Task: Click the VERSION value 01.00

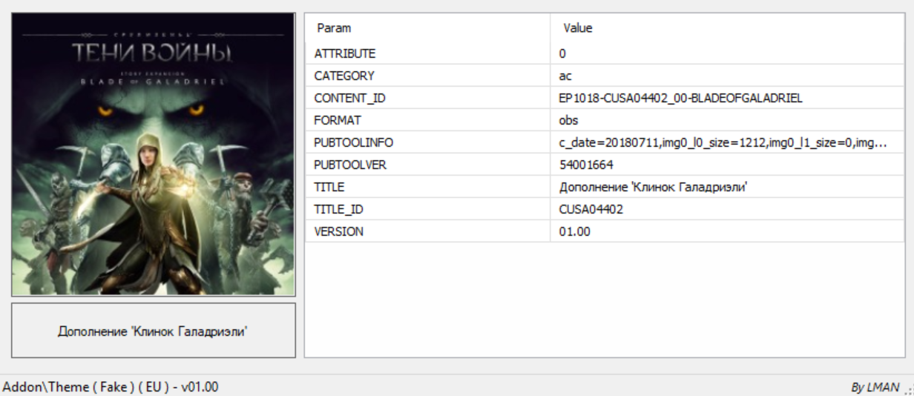Action: pos(727,231)
